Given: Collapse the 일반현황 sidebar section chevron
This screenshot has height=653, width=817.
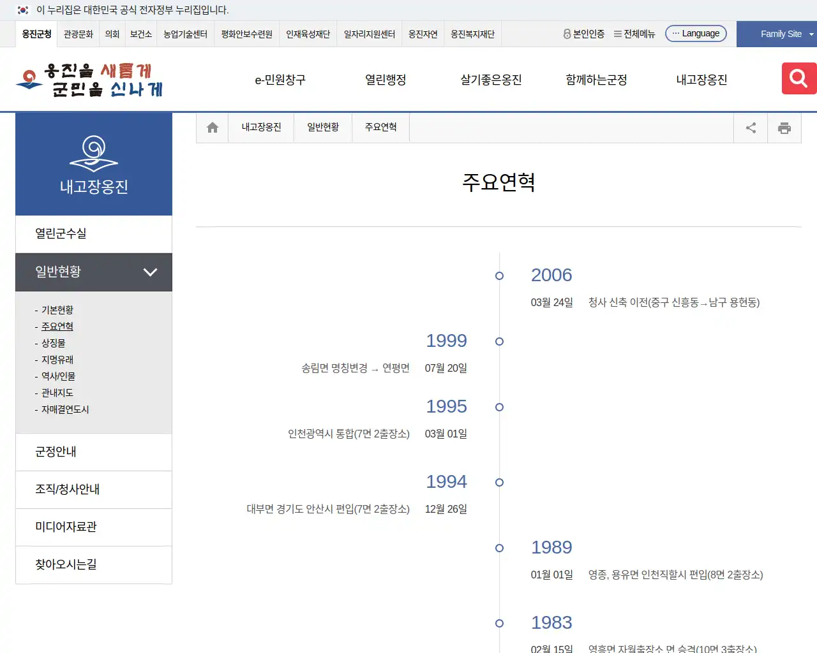Looking at the screenshot, I should coord(151,272).
